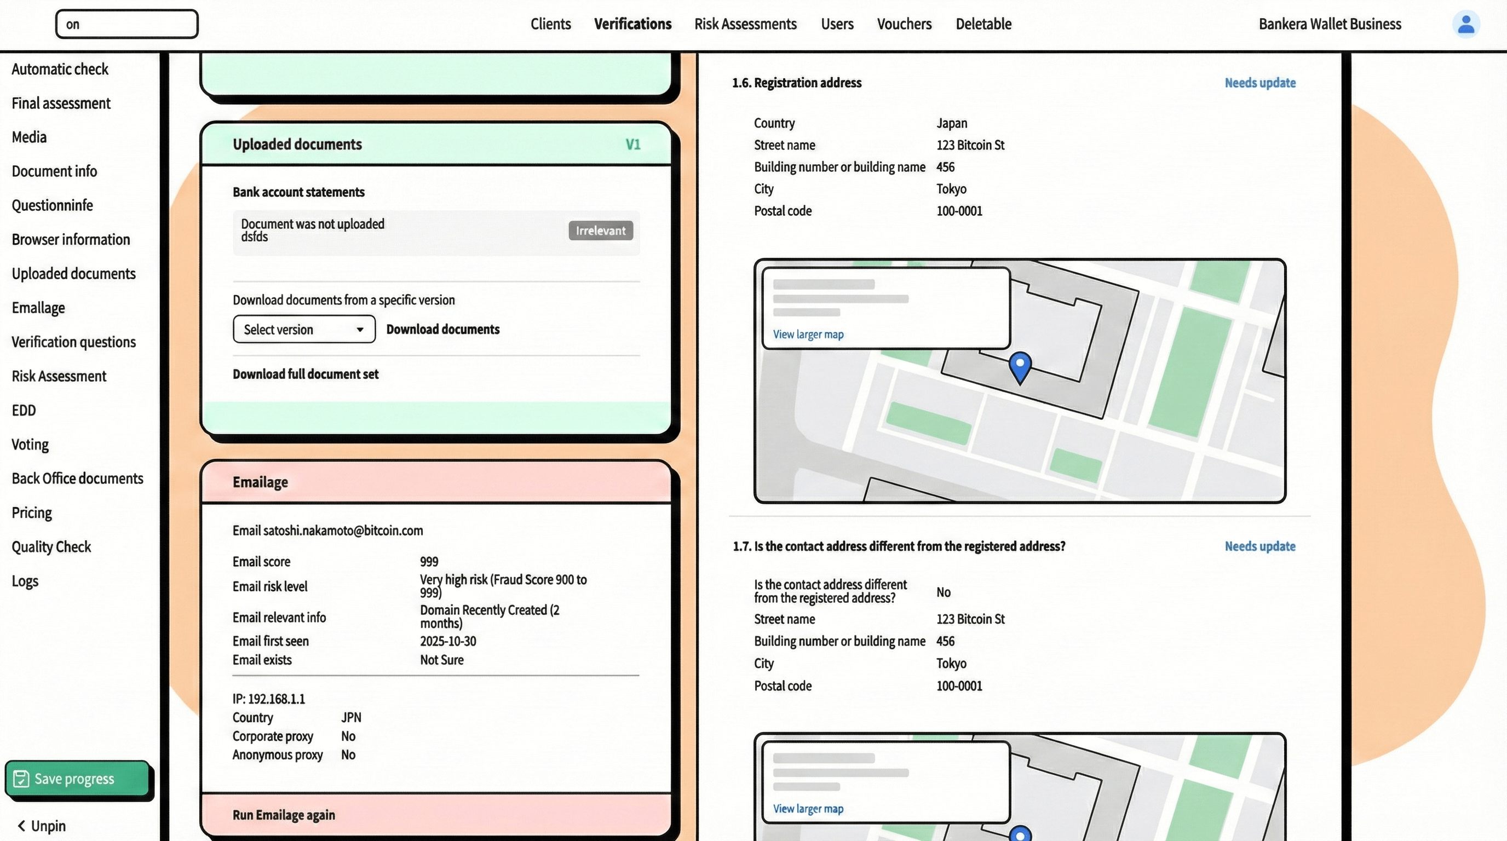
Task: Click Download full document set
Action: (x=305, y=374)
